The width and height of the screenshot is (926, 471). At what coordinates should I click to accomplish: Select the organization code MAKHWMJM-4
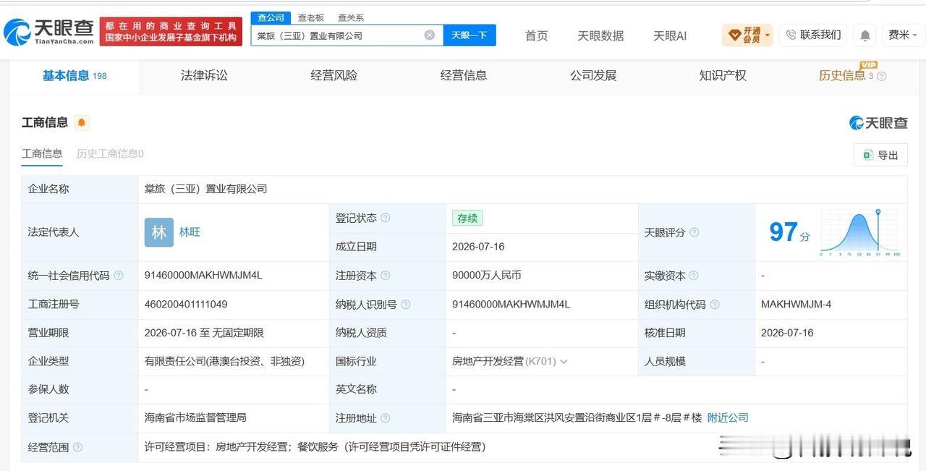pyautogui.click(x=796, y=305)
